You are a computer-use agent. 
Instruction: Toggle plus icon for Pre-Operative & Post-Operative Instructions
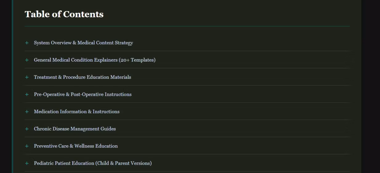point(27,95)
